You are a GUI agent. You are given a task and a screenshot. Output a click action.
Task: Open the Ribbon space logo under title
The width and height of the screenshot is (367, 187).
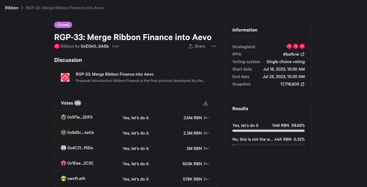57,46
